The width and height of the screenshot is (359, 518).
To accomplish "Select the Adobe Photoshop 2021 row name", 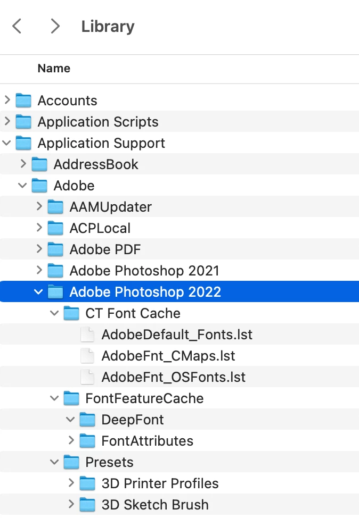I will pos(144,271).
